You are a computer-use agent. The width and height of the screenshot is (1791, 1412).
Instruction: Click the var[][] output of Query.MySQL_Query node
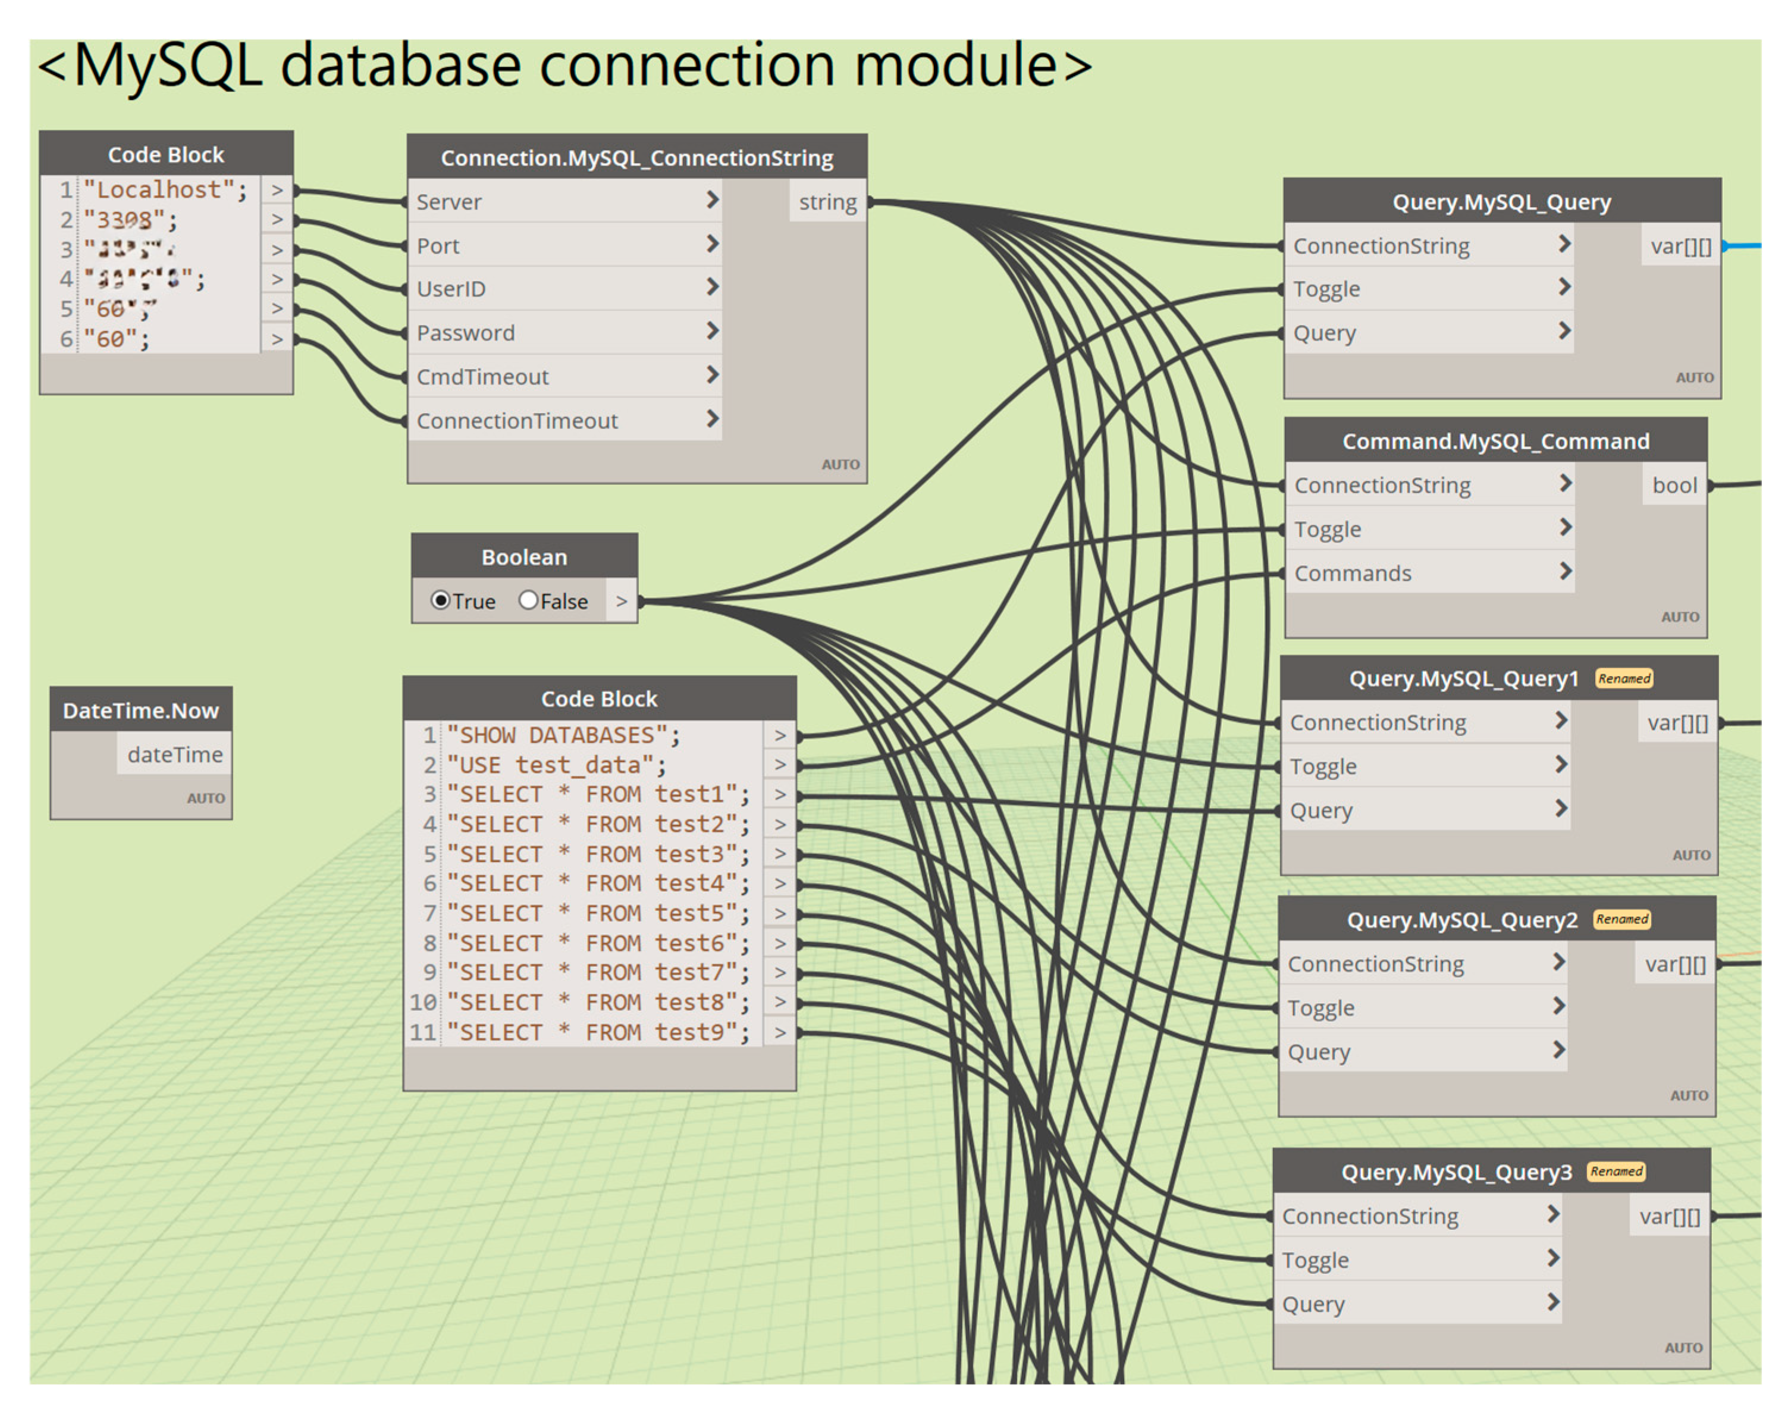point(1680,246)
